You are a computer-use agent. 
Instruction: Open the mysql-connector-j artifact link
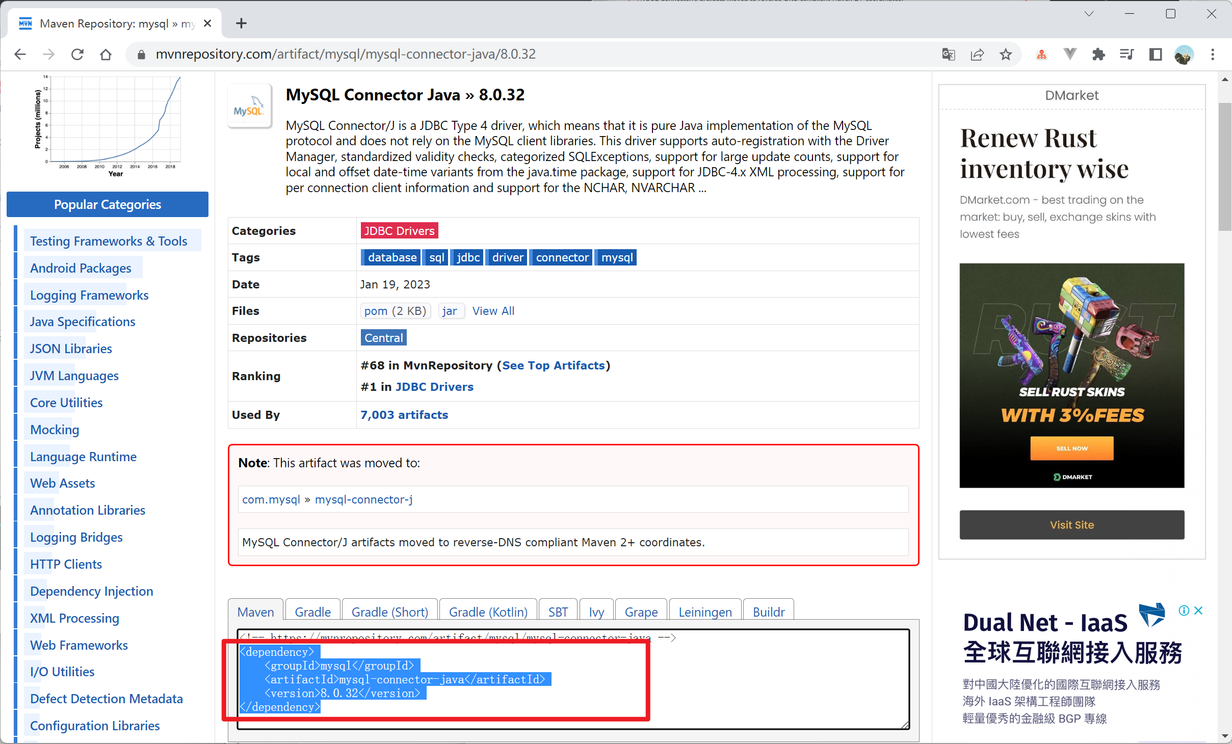(x=364, y=499)
